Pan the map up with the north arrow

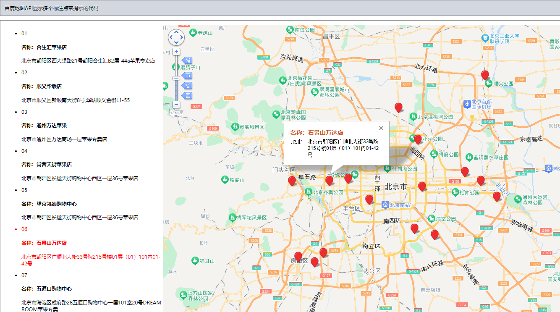(176, 32)
